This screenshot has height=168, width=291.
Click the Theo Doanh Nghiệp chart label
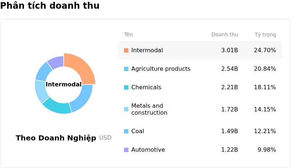56,138
